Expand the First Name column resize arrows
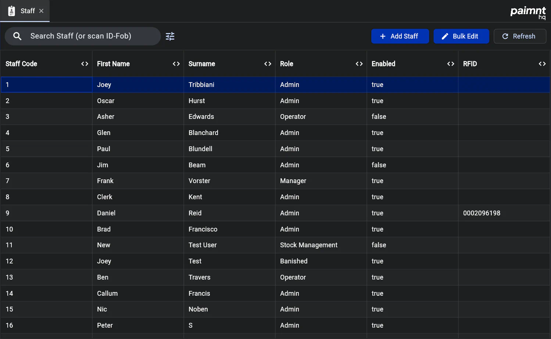This screenshot has height=339, width=551. tap(176, 64)
